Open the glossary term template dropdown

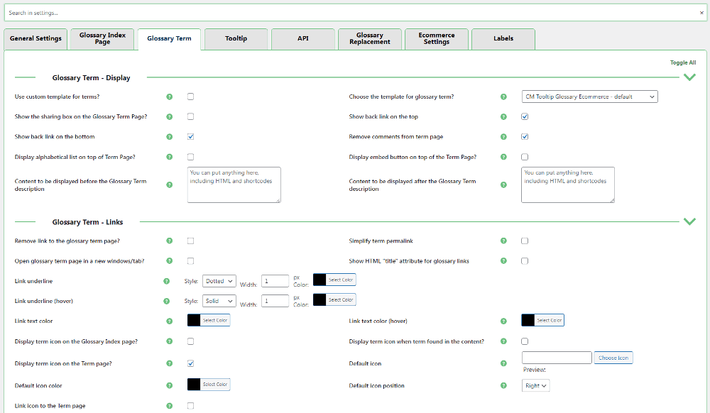pos(589,97)
